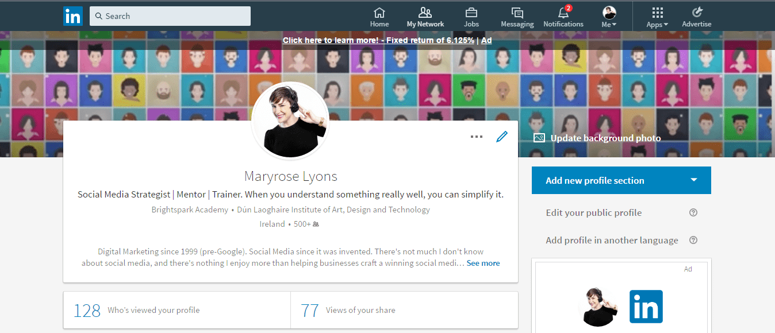This screenshot has height=333, width=775.
Task: Expand the Me account dropdown
Action: [609, 17]
